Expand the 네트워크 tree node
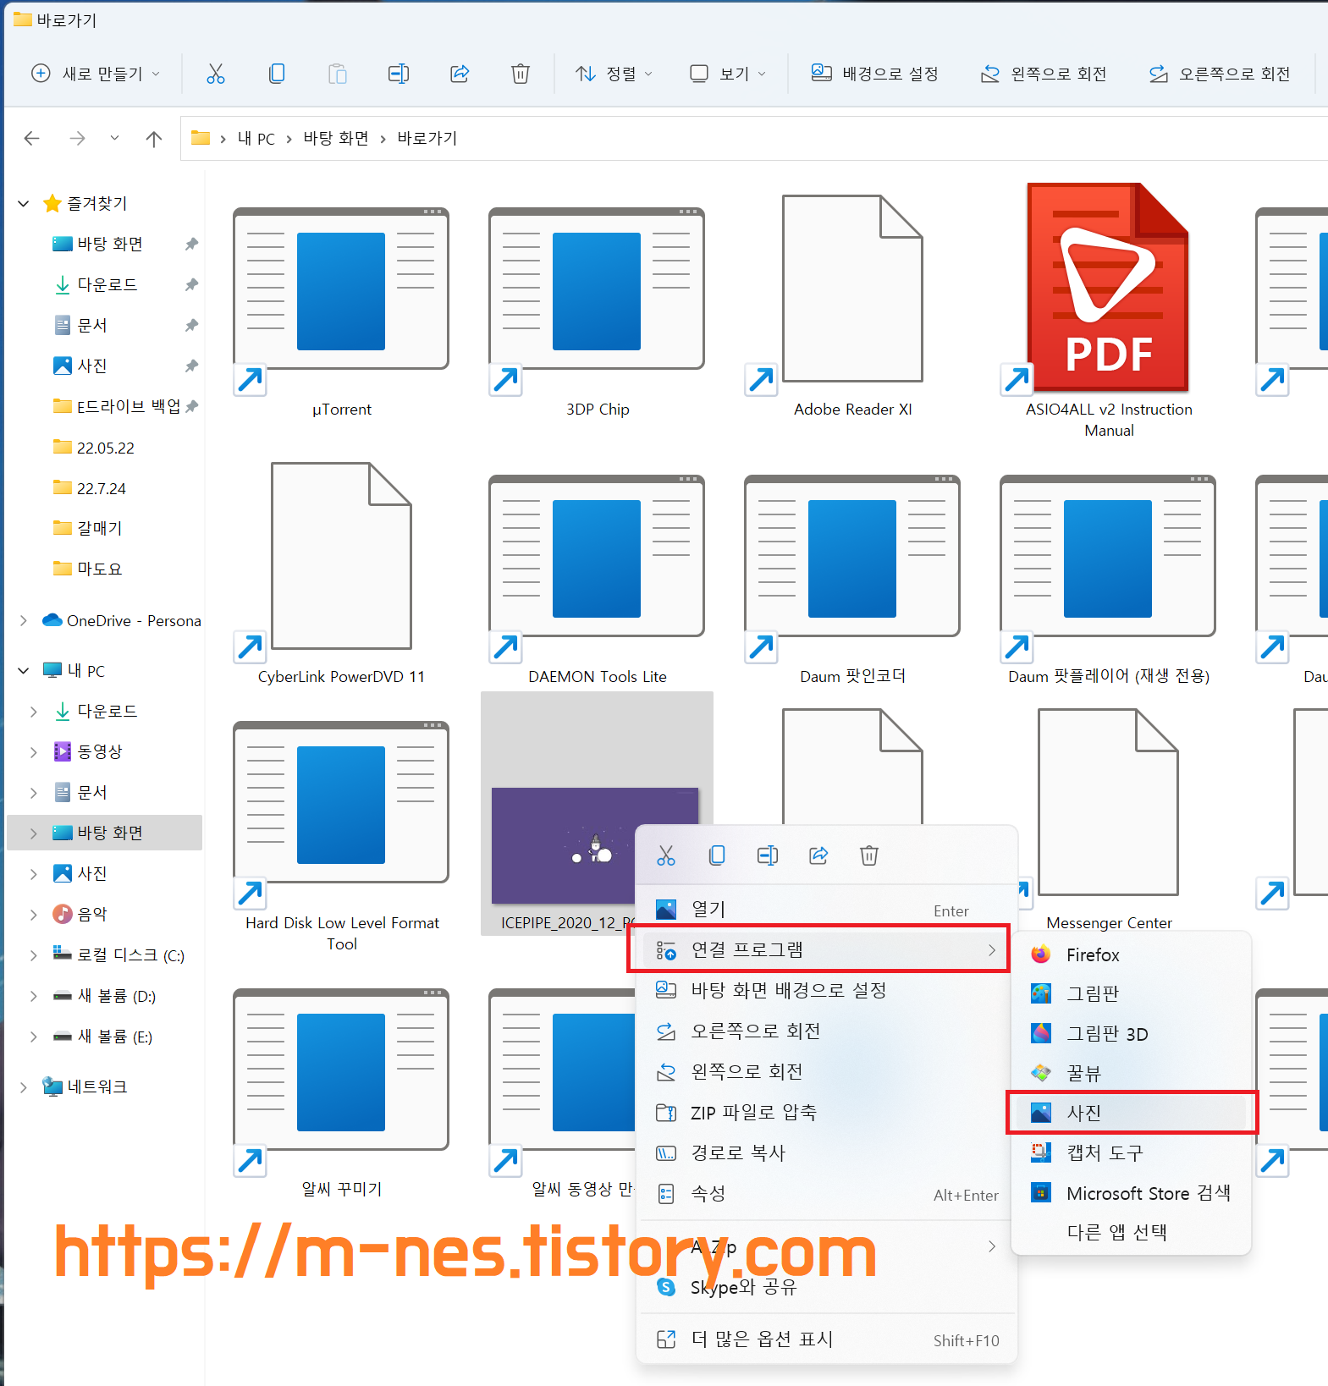 (24, 1086)
